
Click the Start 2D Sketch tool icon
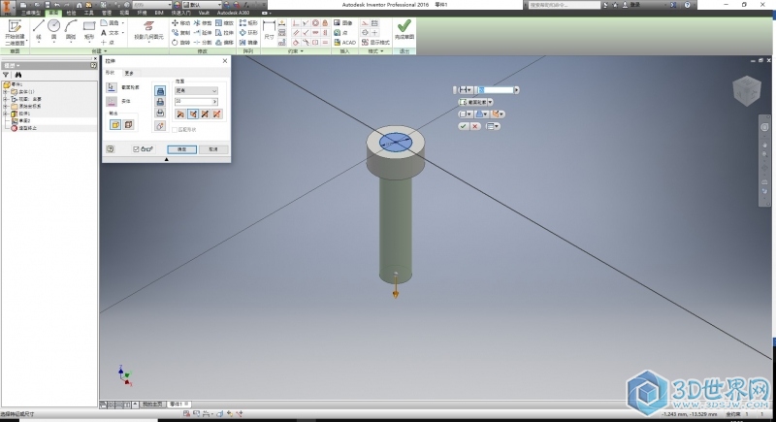click(x=15, y=27)
